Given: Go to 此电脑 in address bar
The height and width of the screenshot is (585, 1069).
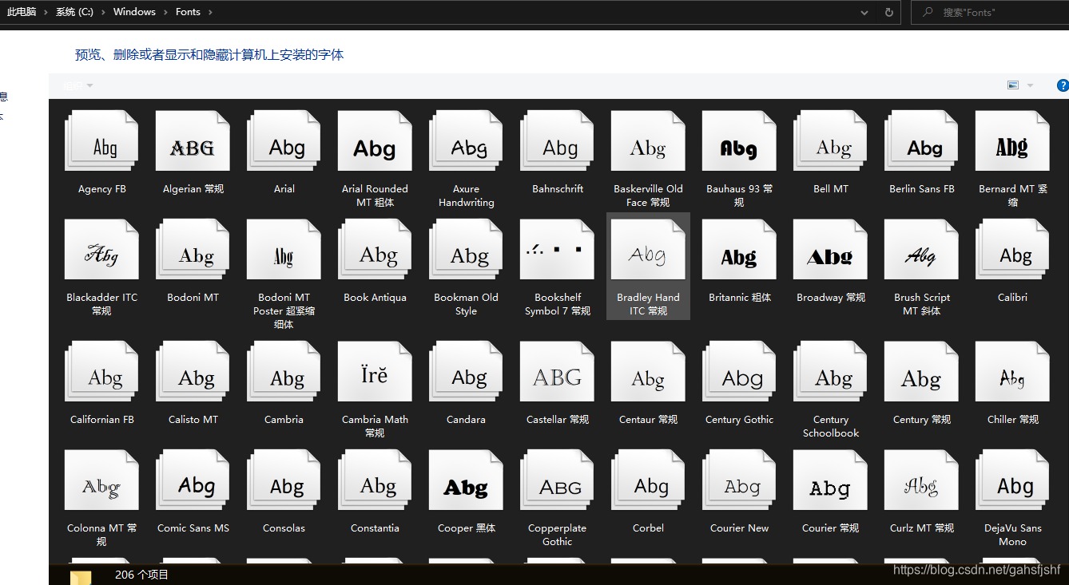Looking at the screenshot, I should [x=22, y=12].
